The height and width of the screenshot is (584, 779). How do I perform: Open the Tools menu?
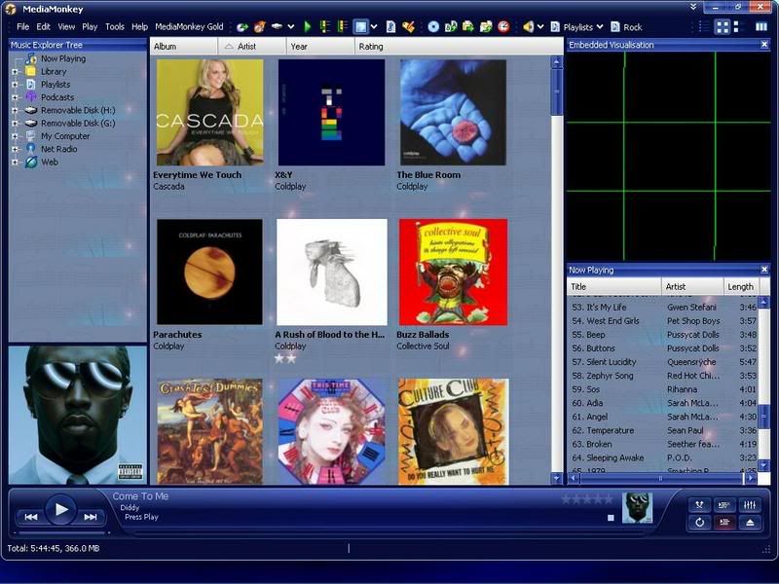click(115, 27)
